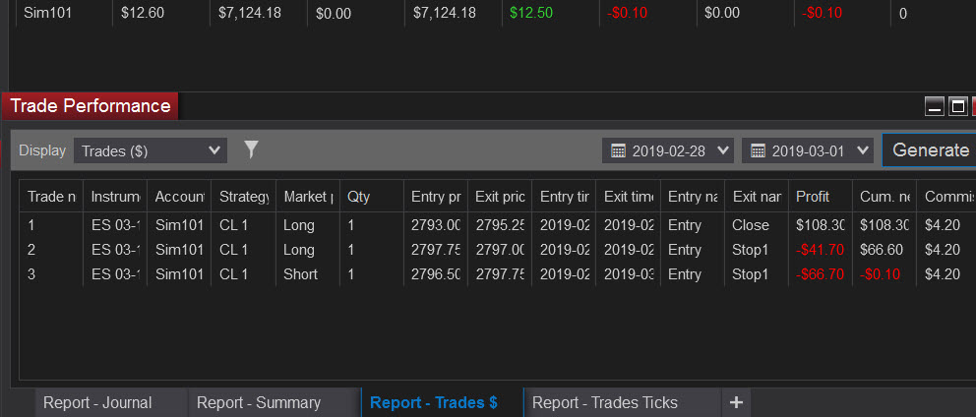Viewport: 976px width, 417px height.
Task: Select the Short trade row 3
Action: click(497, 274)
